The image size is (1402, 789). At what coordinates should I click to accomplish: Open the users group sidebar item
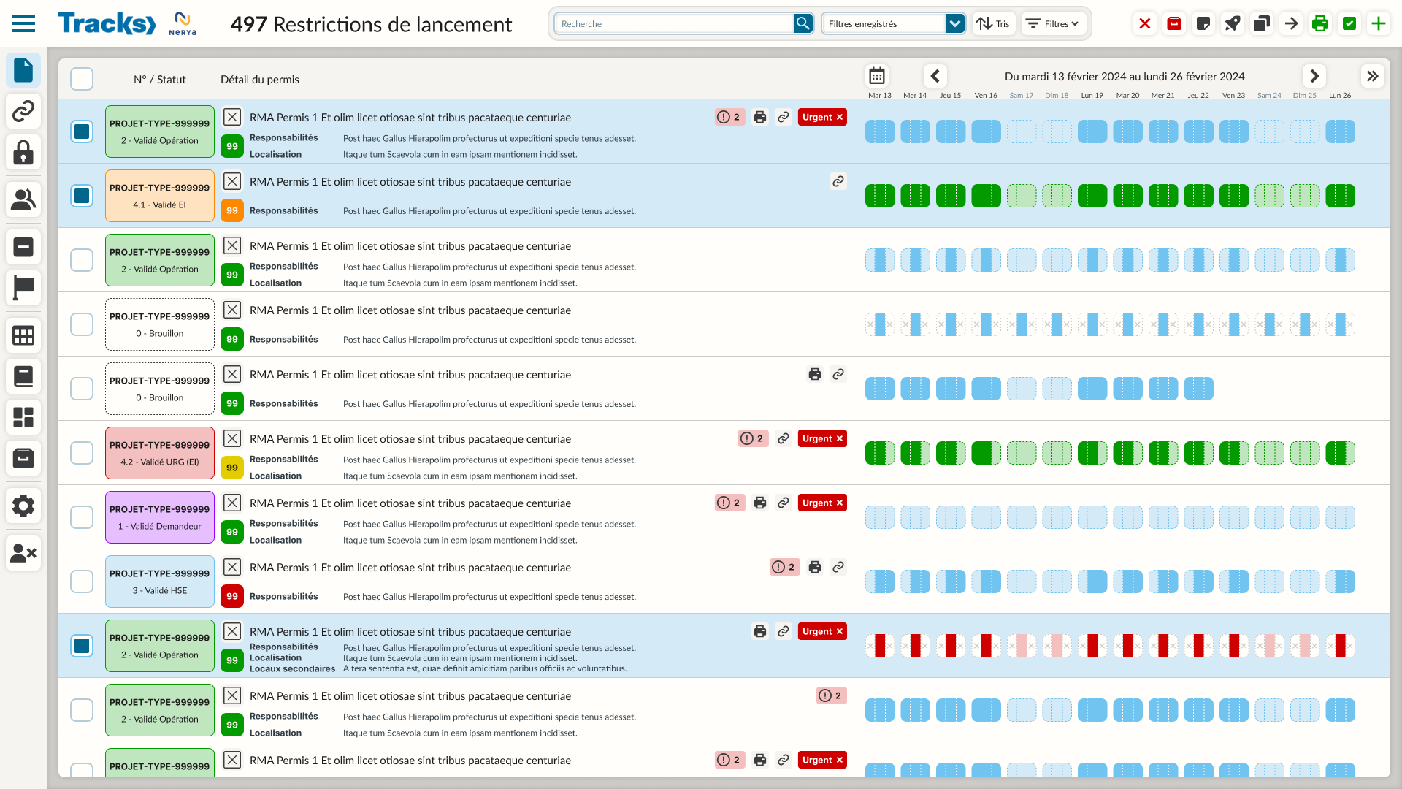pyautogui.click(x=23, y=199)
